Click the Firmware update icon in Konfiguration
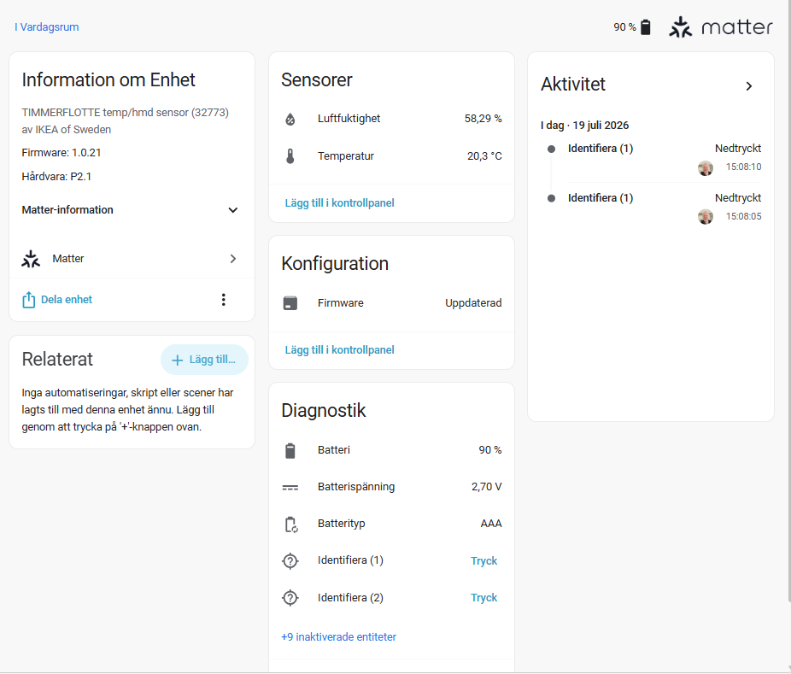Image resolution: width=791 pixels, height=674 pixels. coord(290,303)
